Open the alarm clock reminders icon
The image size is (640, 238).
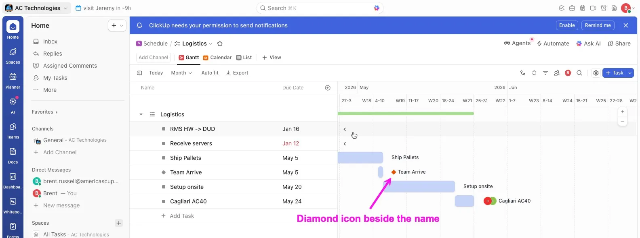[x=604, y=8]
